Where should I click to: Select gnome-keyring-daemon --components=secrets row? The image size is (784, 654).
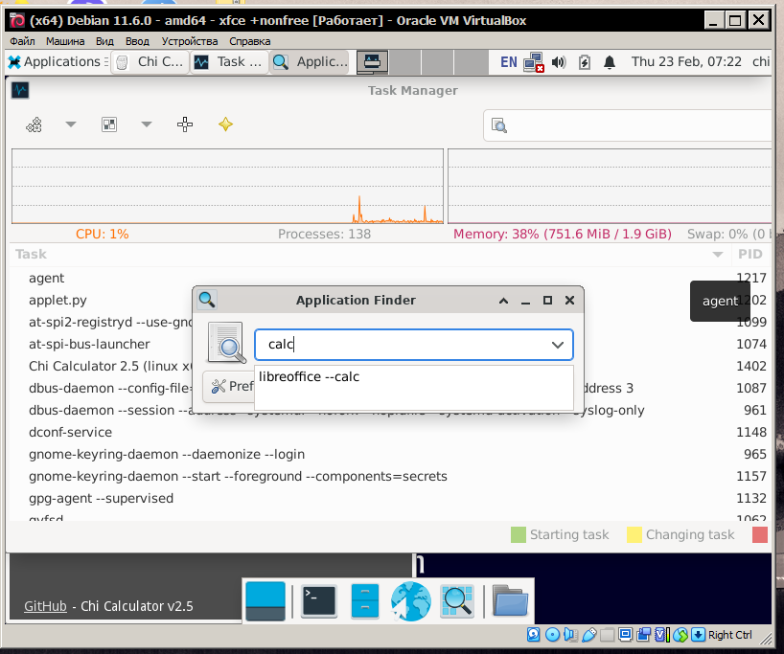pos(388,476)
